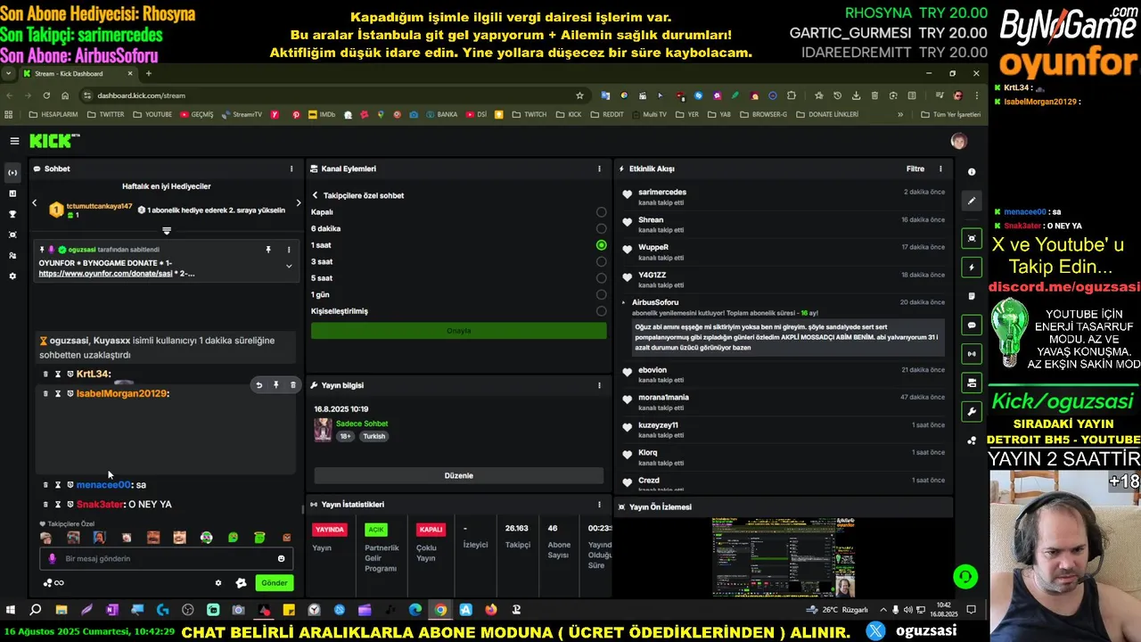Click the address bar showing dashboard.kick.com/stream
The height and width of the screenshot is (642, 1141).
point(334,95)
